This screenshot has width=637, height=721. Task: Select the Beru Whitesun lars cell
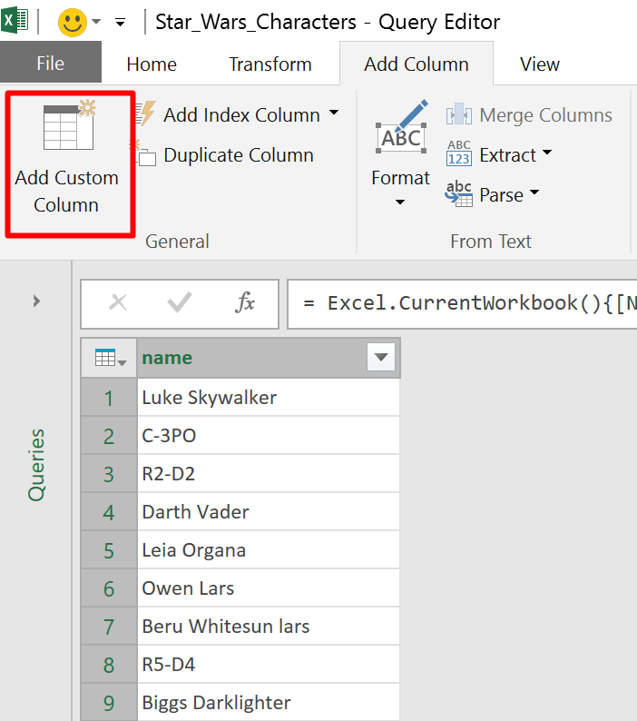[269, 627]
